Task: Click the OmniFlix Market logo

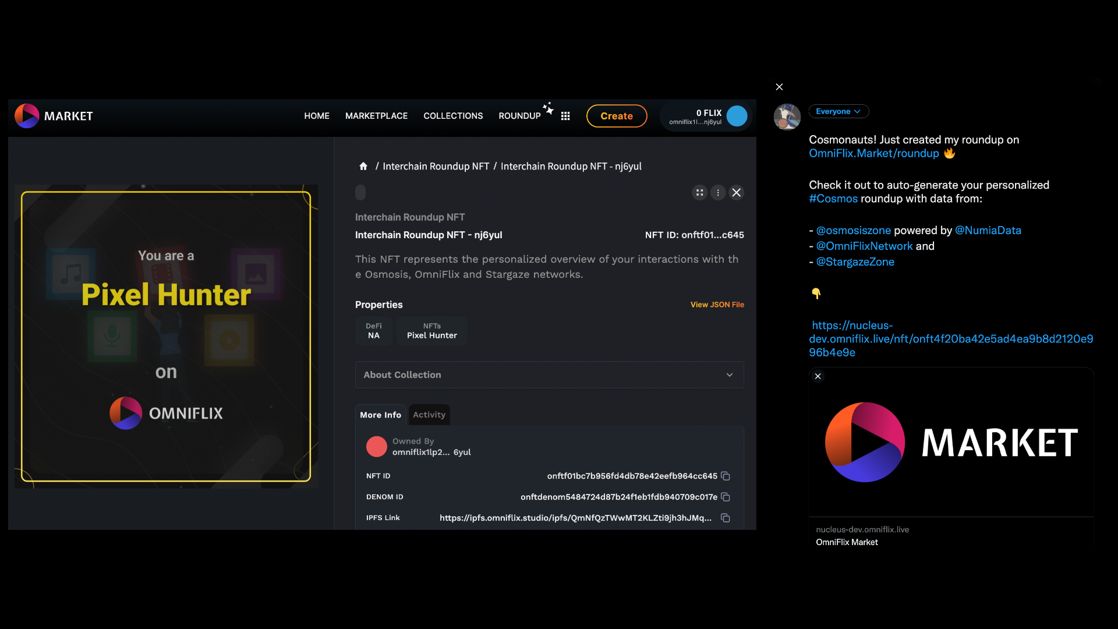Action: click(54, 116)
